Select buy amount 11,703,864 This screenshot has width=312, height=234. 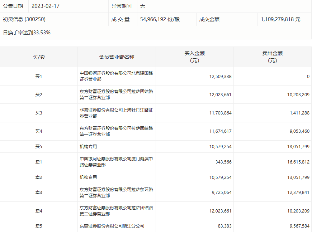coord(220,113)
